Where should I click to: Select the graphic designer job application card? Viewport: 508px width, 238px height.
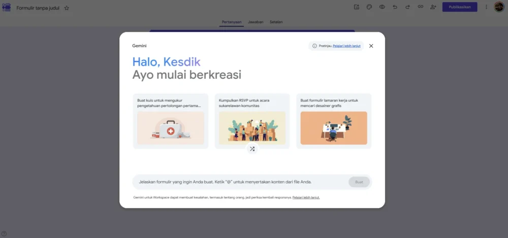pos(334,121)
